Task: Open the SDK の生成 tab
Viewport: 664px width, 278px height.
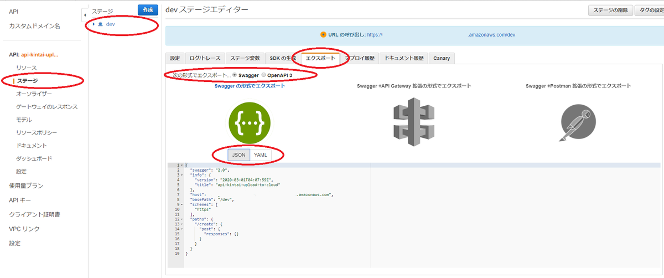Action: (x=283, y=58)
